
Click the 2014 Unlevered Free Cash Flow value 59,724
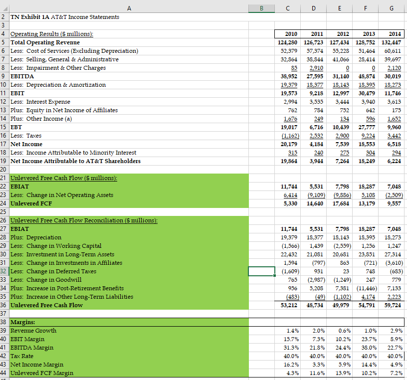[x=392, y=305]
